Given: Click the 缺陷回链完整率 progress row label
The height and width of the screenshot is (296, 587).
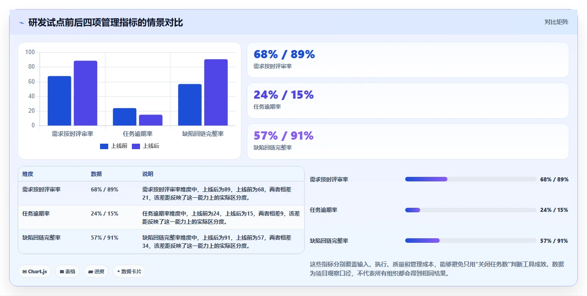Looking at the screenshot, I should click(329, 241).
